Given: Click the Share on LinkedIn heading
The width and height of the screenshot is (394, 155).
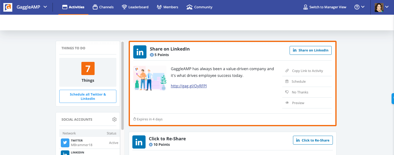Looking at the screenshot, I should [x=170, y=49].
